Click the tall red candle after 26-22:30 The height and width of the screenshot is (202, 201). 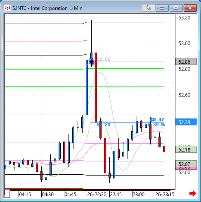(96, 87)
